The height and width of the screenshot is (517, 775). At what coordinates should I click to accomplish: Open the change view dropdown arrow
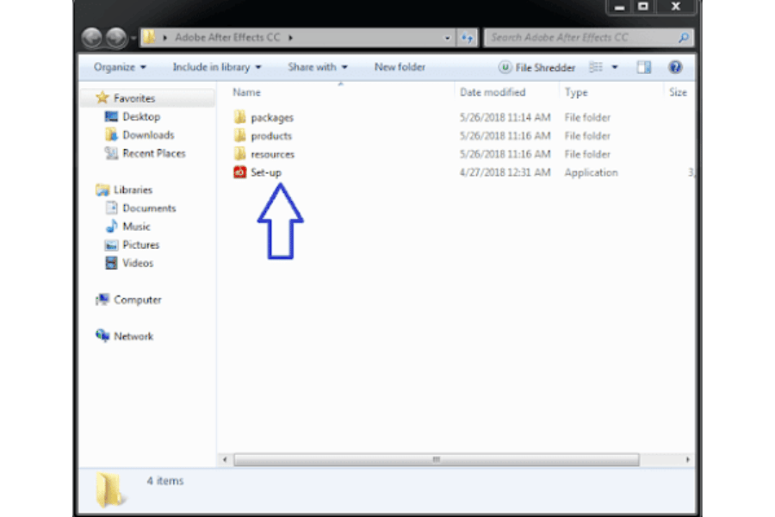pyautogui.click(x=615, y=67)
